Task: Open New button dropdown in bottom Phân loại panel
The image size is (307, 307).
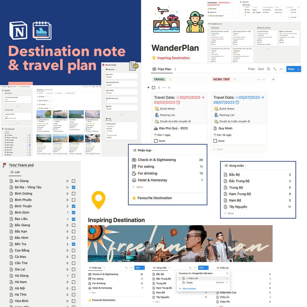Action: point(143,268)
